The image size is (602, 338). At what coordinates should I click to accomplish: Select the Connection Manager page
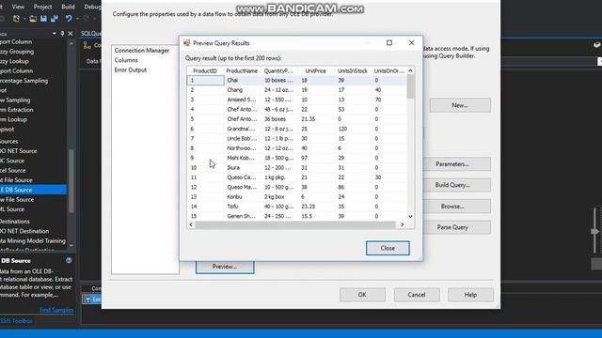tap(142, 50)
